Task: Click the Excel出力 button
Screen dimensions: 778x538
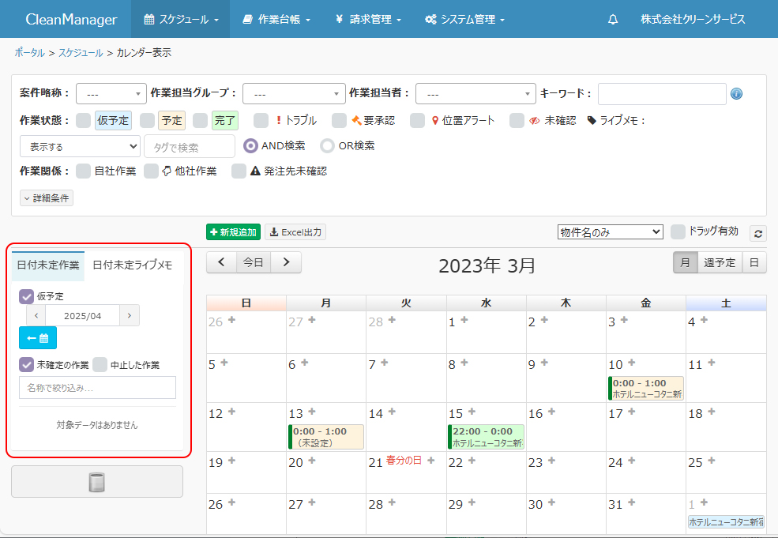Action: (295, 232)
